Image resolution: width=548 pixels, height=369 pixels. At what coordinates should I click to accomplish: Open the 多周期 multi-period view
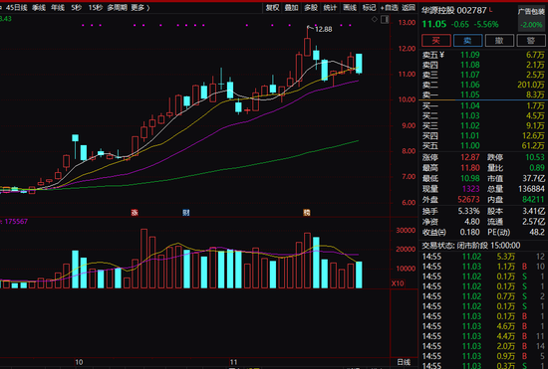coord(118,8)
